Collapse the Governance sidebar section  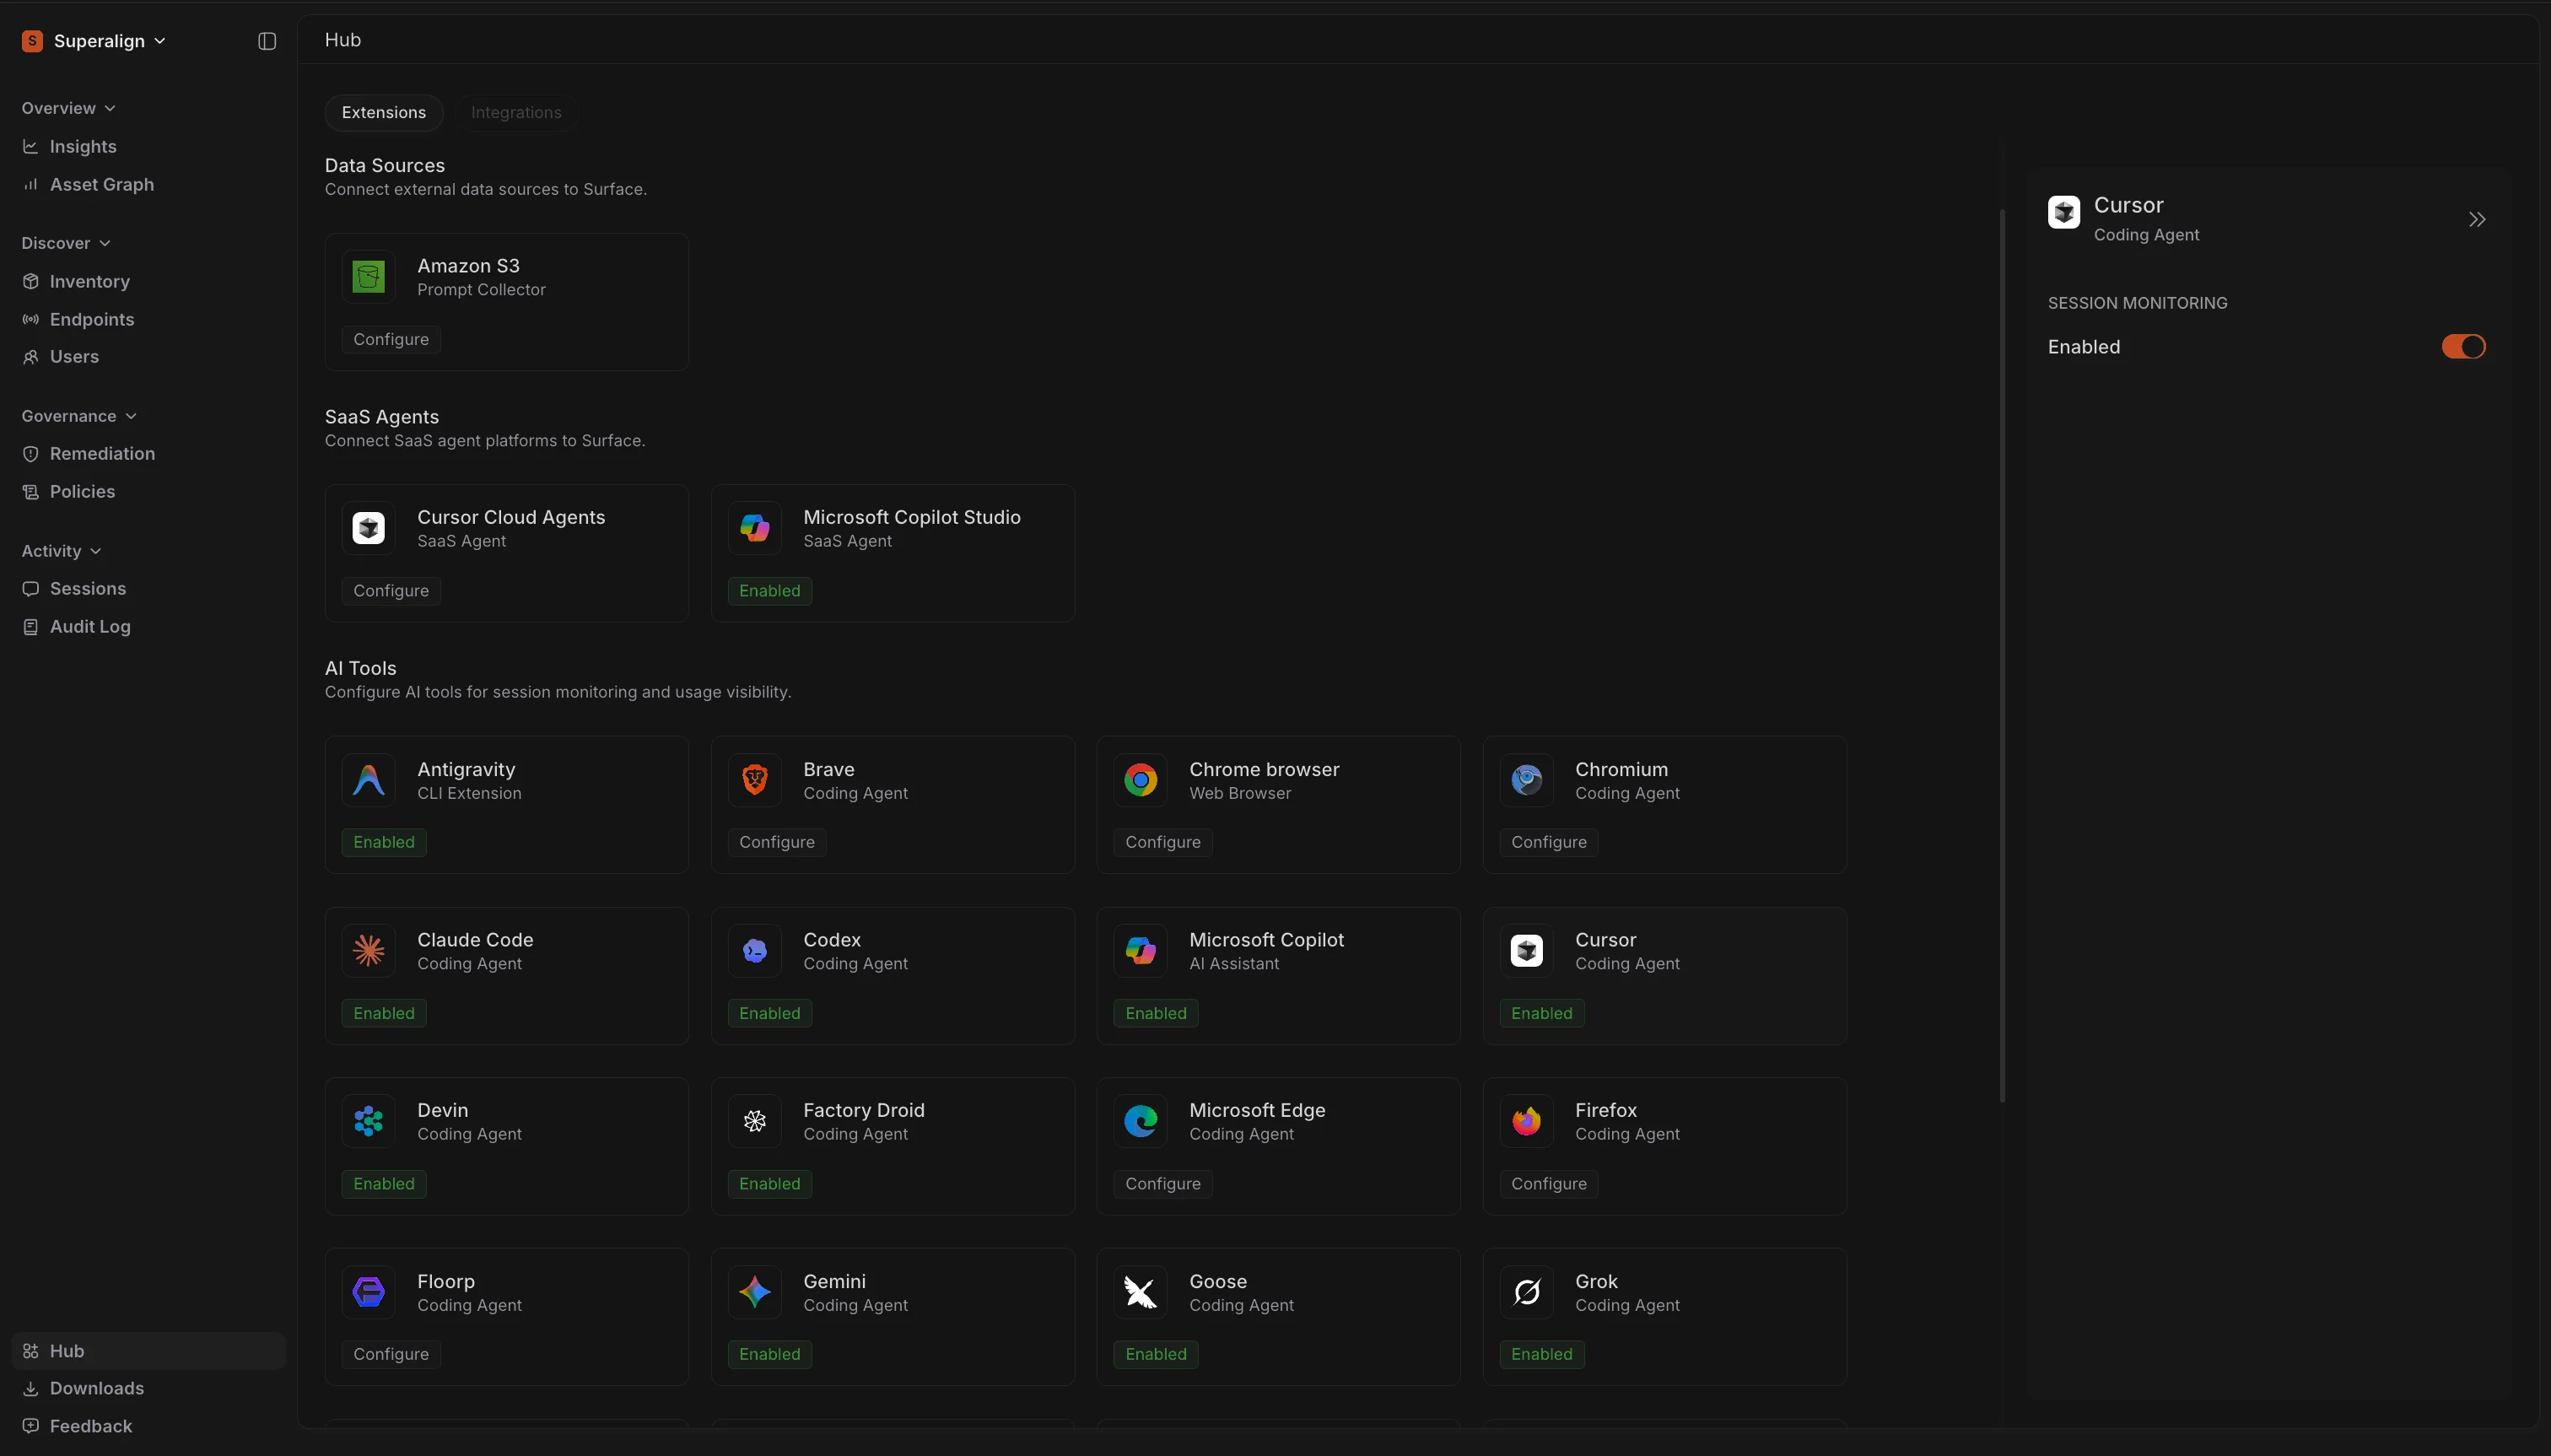click(x=79, y=416)
